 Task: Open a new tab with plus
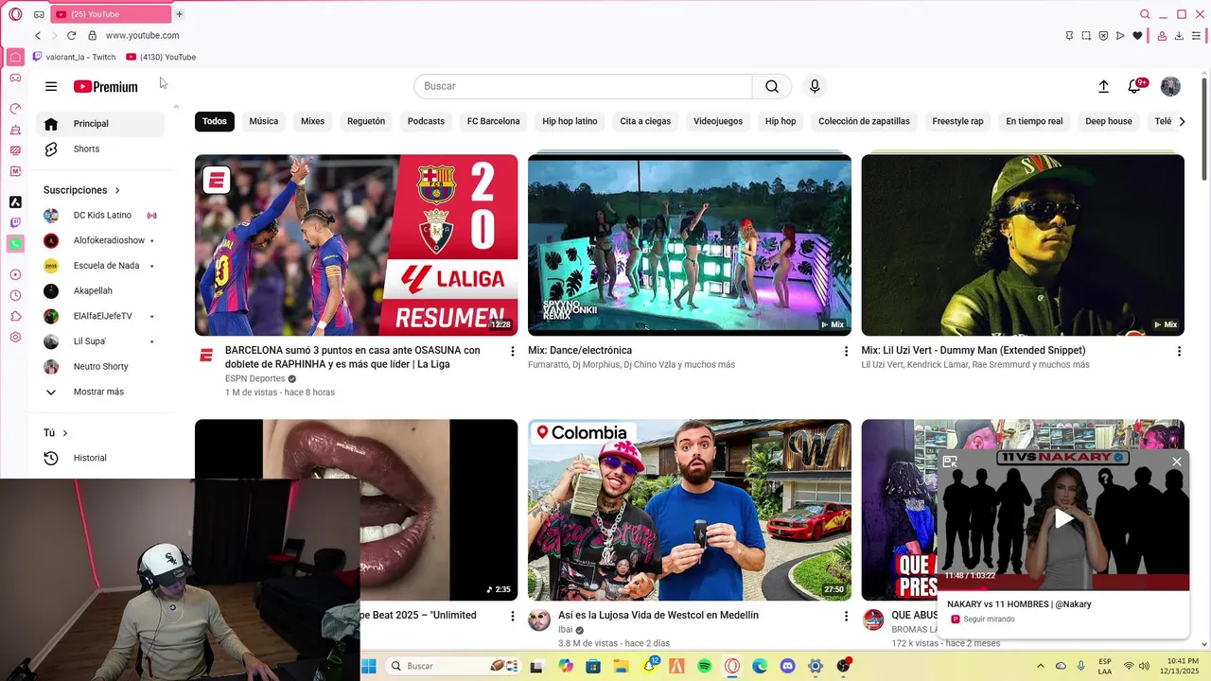[x=179, y=14]
